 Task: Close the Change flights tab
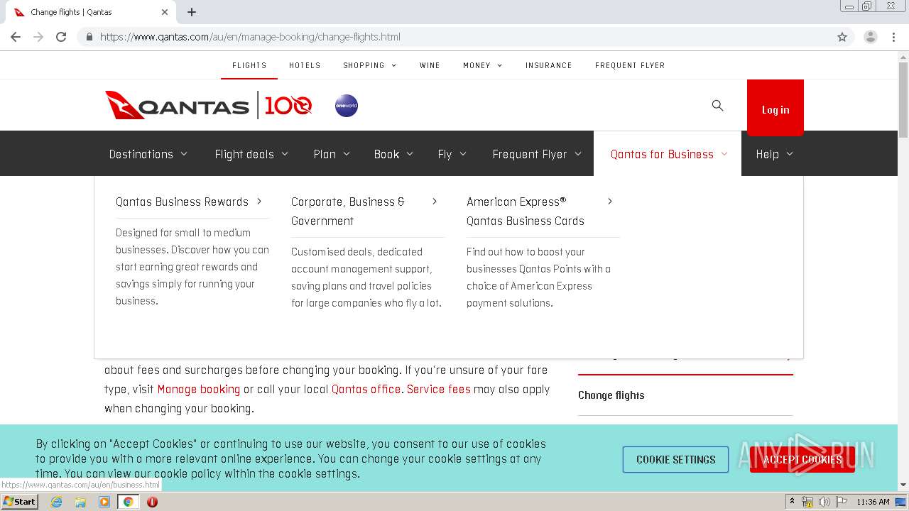pos(165,12)
